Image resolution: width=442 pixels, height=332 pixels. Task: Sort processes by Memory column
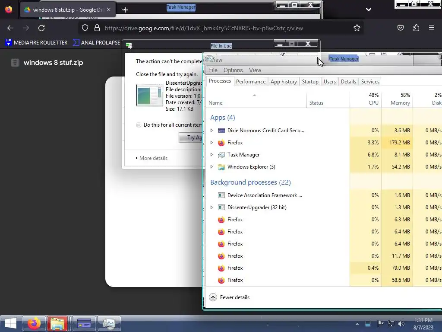click(x=397, y=99)
